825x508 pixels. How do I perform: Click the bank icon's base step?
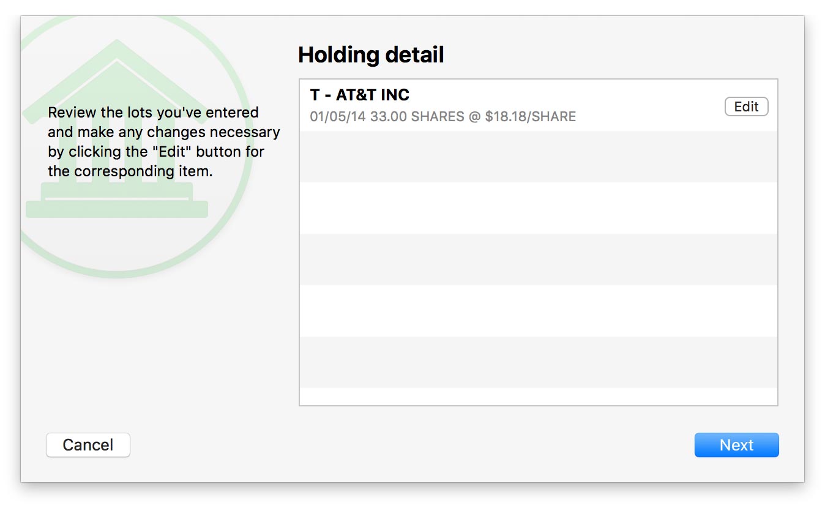[116, 209]
